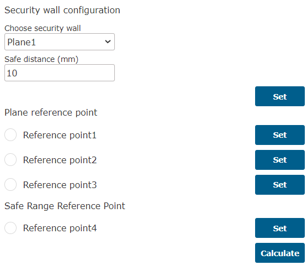Viewport: 307px width, 265px height.
Task: Select the Reference point2 radio button
Action: point(10,160)
